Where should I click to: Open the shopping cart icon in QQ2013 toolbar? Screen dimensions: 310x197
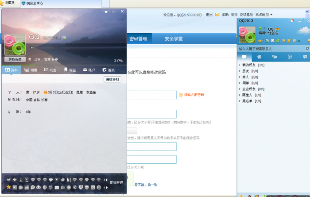(x=283, y=41)
